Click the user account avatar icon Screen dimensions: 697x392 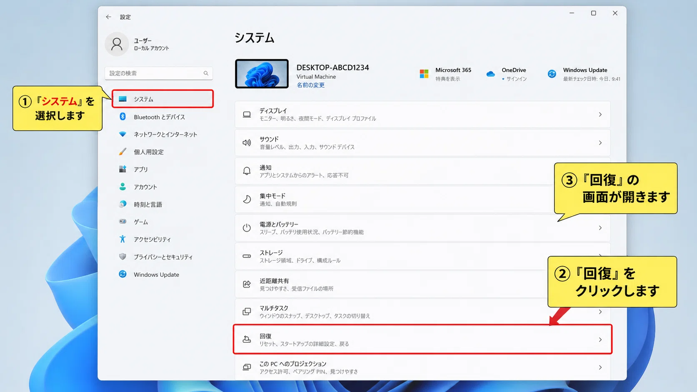tap(117, 44)
